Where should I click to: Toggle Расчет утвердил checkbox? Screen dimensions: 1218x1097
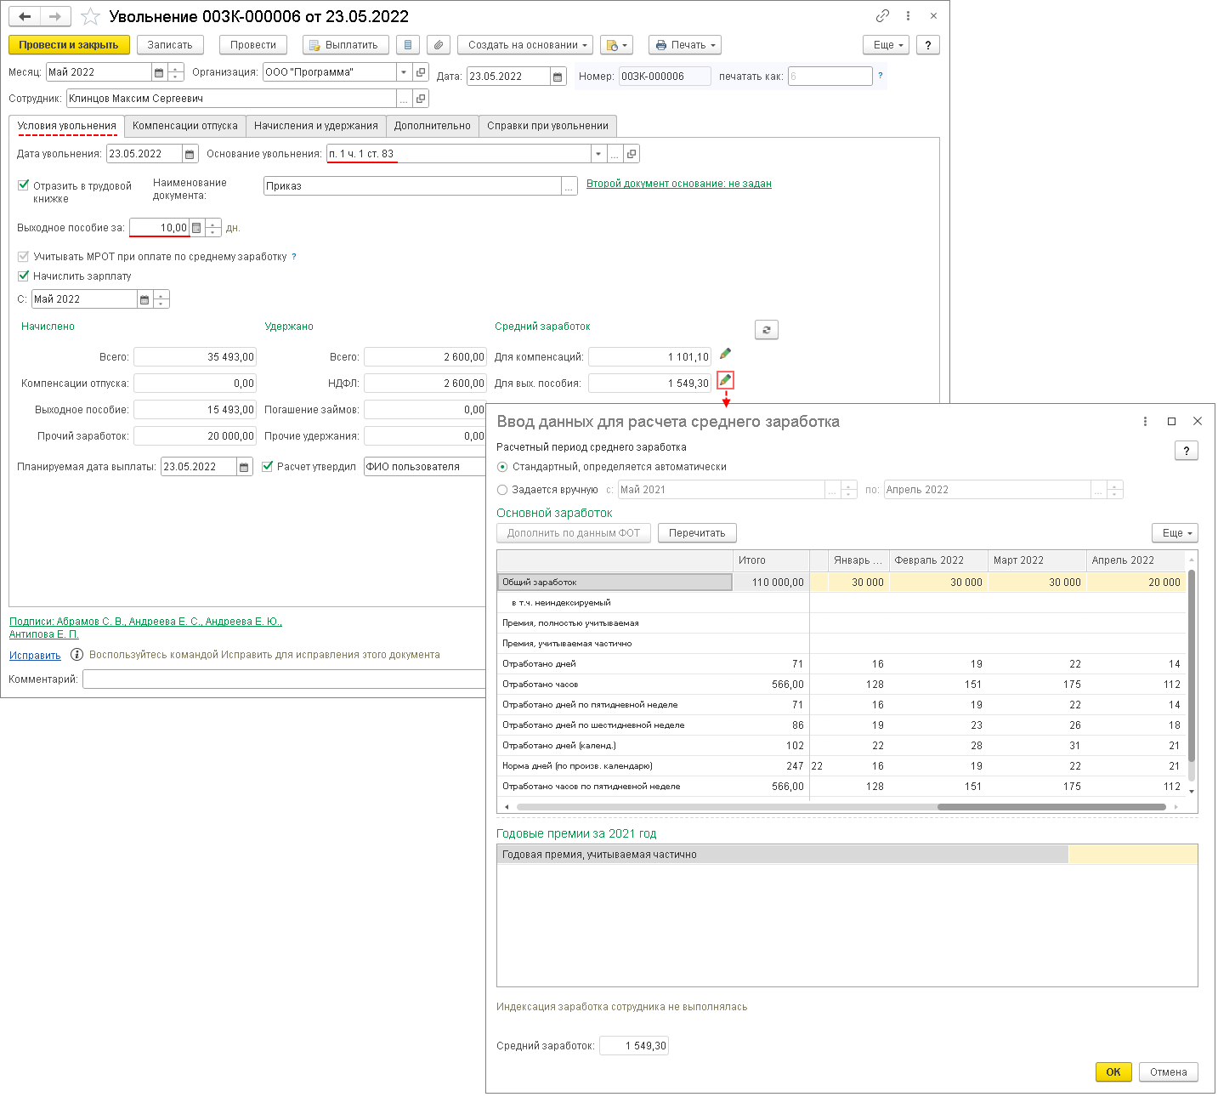[268, 466]
